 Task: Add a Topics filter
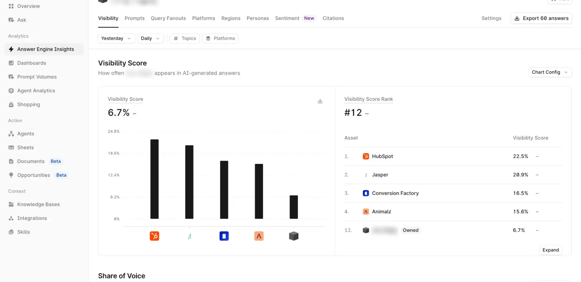[185, 39]
